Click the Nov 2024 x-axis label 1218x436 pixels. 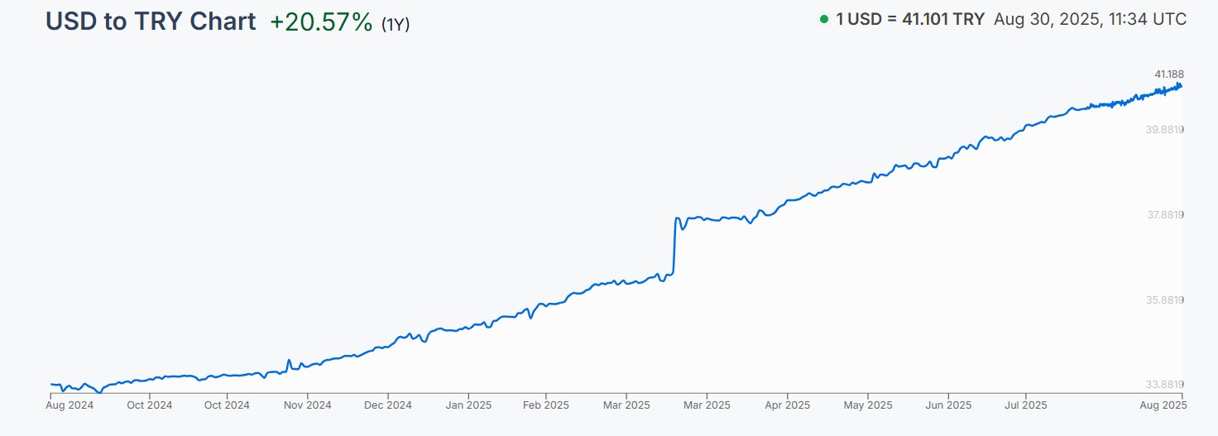click(307, 405)
